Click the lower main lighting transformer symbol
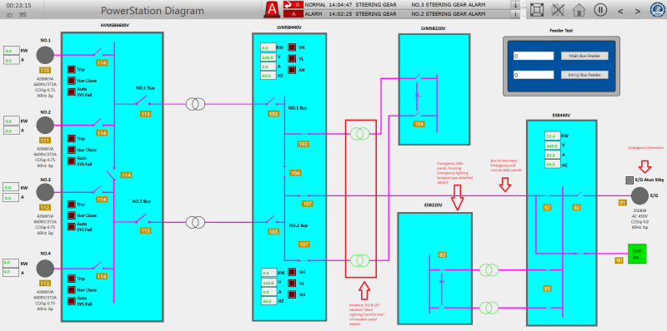 [360, 260]
